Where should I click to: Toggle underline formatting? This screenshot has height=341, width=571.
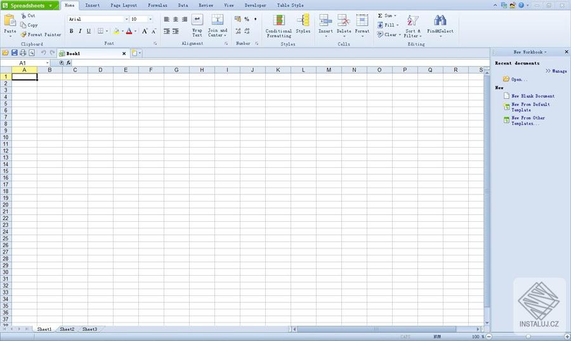[x=88, y=31]
